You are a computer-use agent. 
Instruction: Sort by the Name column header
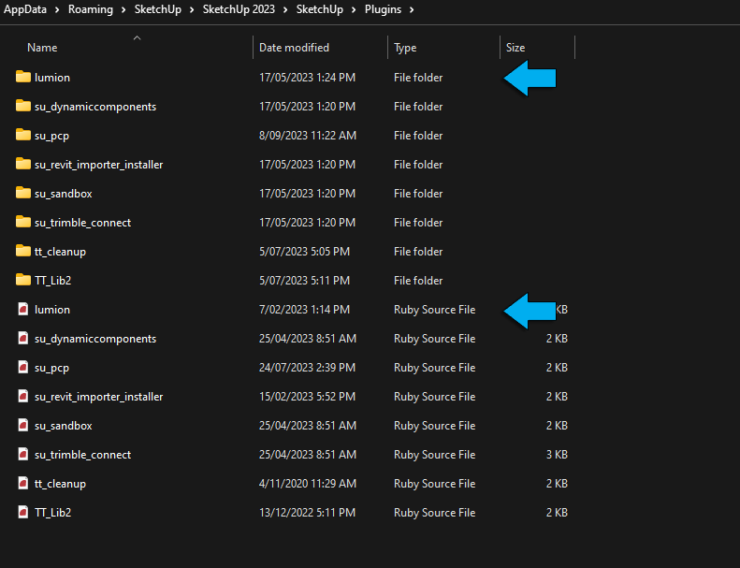click(x=42, y=47)
